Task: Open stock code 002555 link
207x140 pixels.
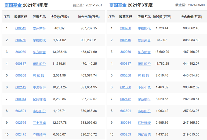Action: coord(21,123)
